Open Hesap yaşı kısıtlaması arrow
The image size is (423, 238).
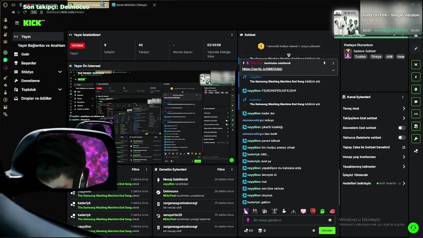[404, 157]
